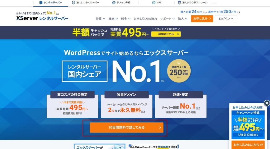This screenshot has width=270, height=149.
Task: Select お申し込みの流れ in navigation
Action: [x=145, y=19]
